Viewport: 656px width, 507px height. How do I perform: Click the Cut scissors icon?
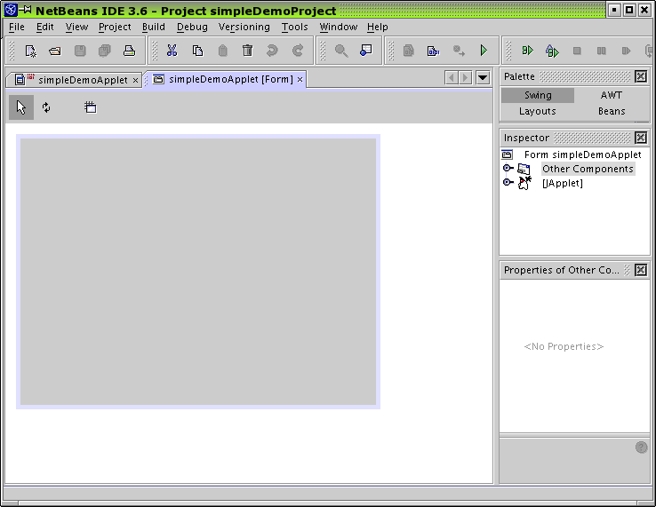point(172,51)
